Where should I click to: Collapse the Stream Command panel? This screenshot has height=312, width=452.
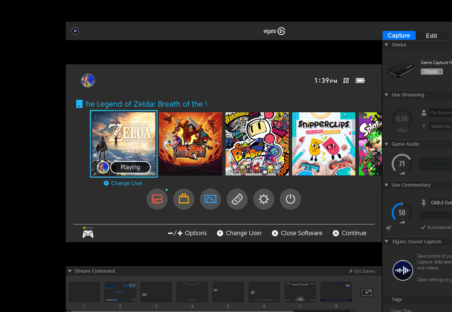(70, 271)
